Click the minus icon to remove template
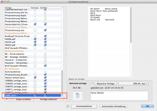Screen dimensions: 157x111 coord(11,99)
